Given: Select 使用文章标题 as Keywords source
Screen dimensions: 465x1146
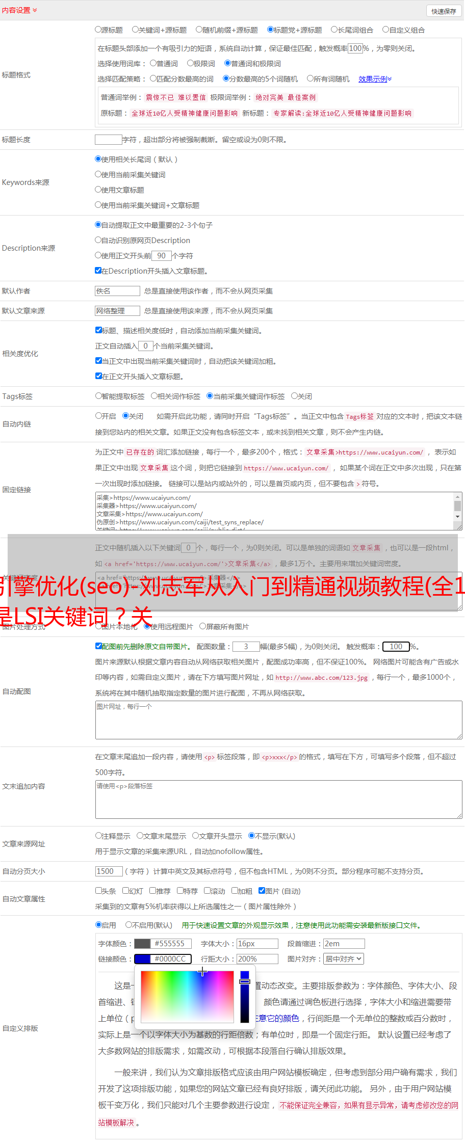Looking at the screenshot, I should point(98,190).
